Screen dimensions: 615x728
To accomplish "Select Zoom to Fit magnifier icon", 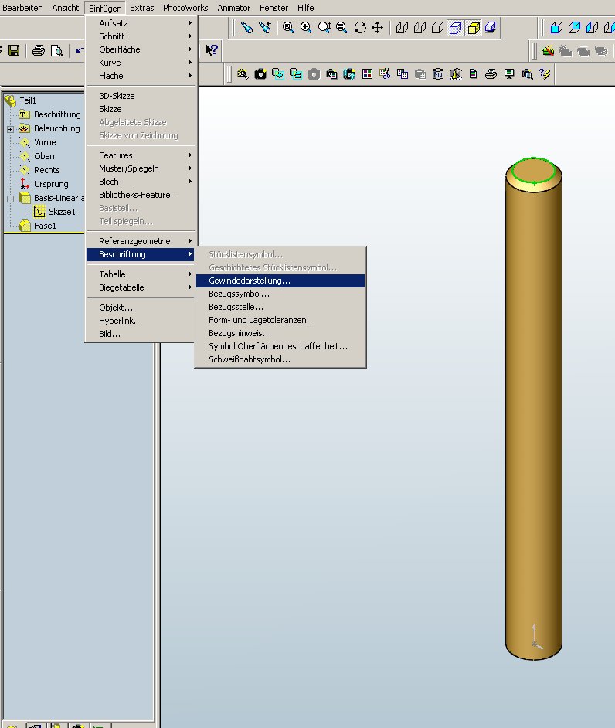I will [288, 27].
